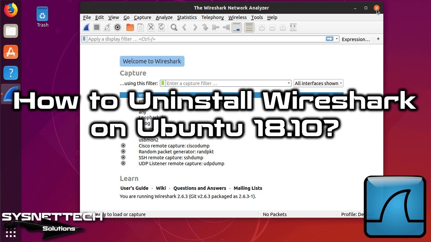
Task: Open the Wiki link
Action: pyautogui.click(x=161, y=188)
